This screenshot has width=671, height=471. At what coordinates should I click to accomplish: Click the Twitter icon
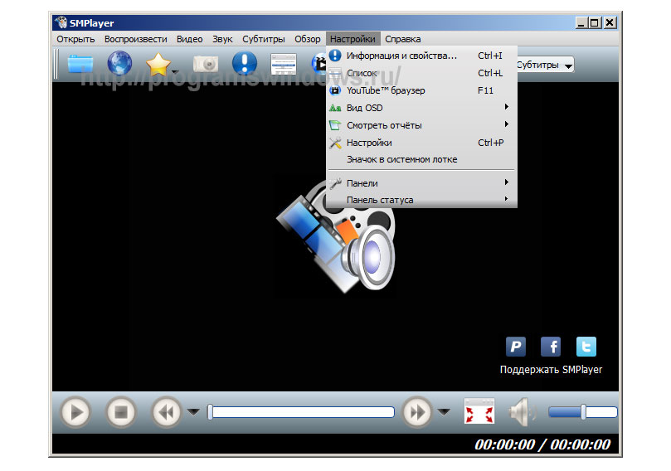pyautogui.click(x=586, y=347)
